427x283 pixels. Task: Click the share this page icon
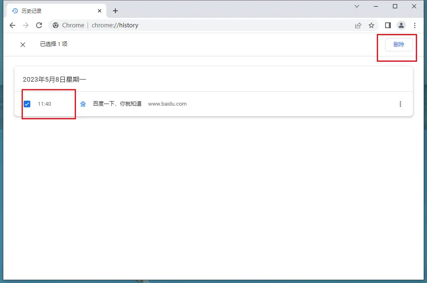358,25
